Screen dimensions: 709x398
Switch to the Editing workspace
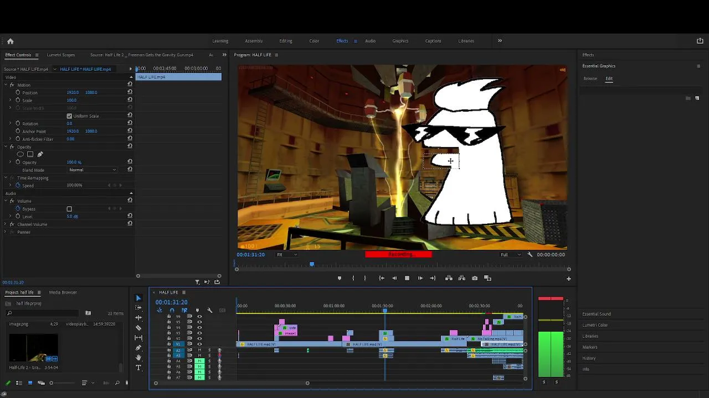click(286, 41)
